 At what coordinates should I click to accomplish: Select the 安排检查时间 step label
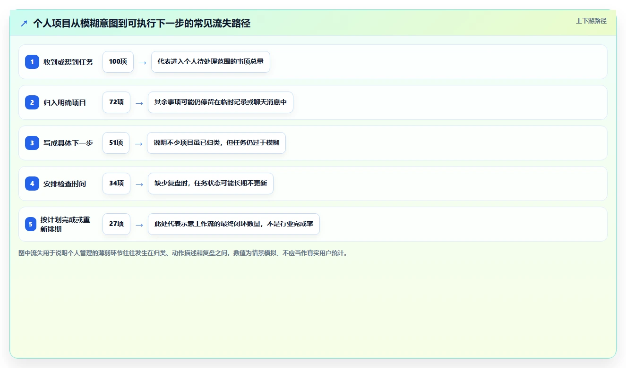[x=65, y=184]
